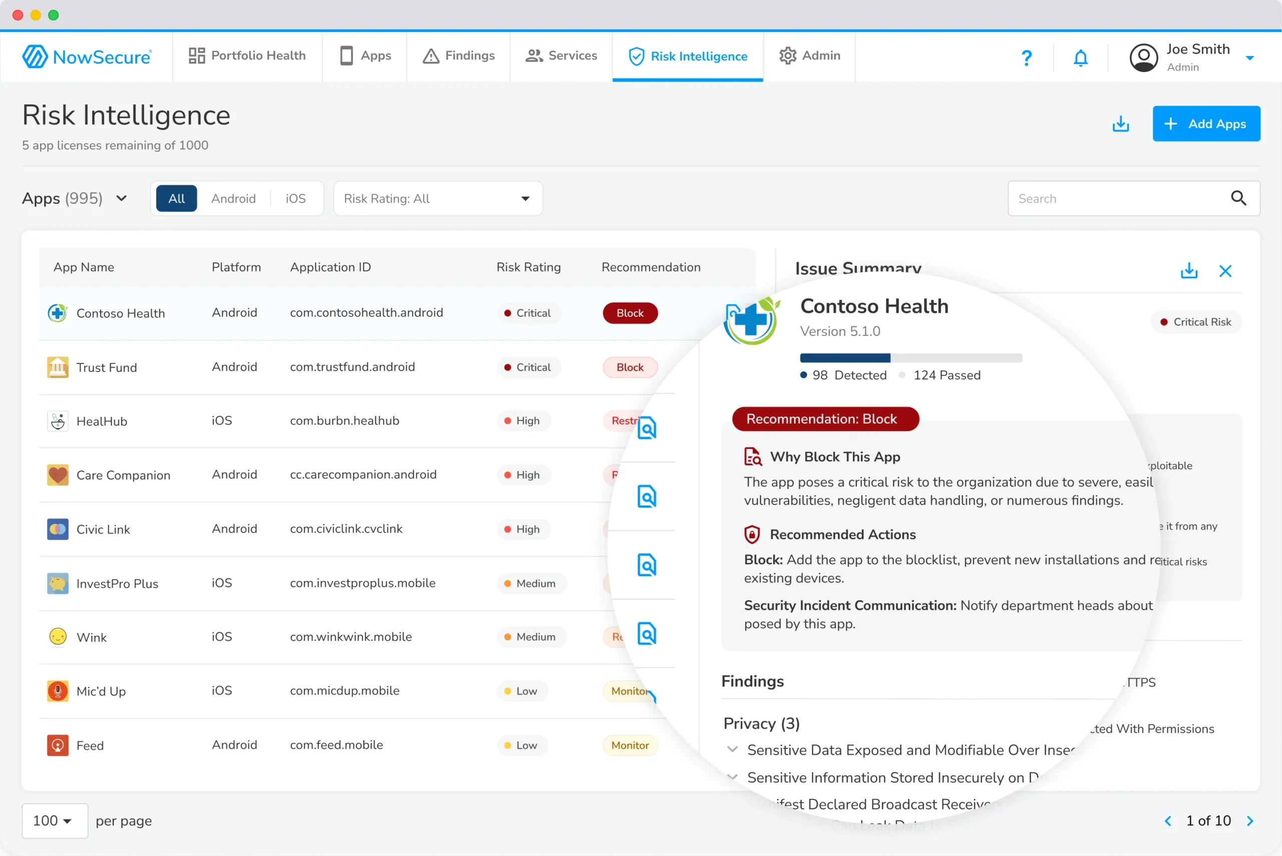Image resolution: width=1282 pixels, height=856 pixels.
Task: Go to the previous page arrow
Action: click(1168, 821)
